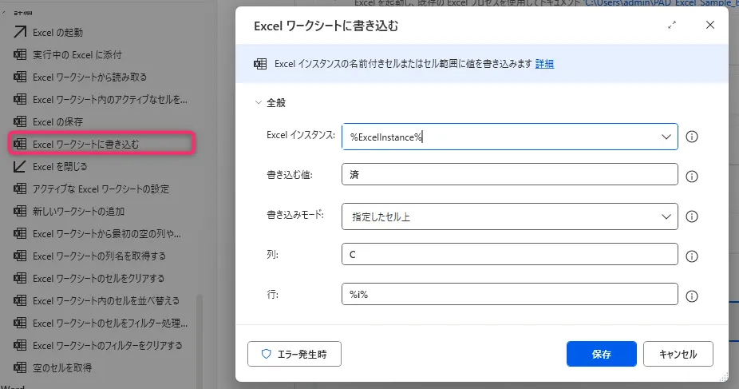
Task: Click the Excel を閉じる action icon
Action: [20, 167]
